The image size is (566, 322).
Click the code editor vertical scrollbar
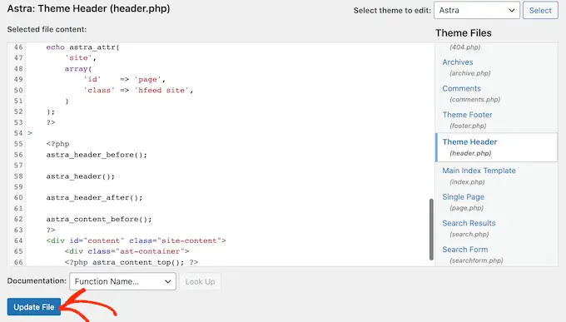pos(431,229)
